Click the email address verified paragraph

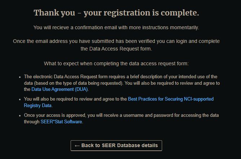(116, 45)
